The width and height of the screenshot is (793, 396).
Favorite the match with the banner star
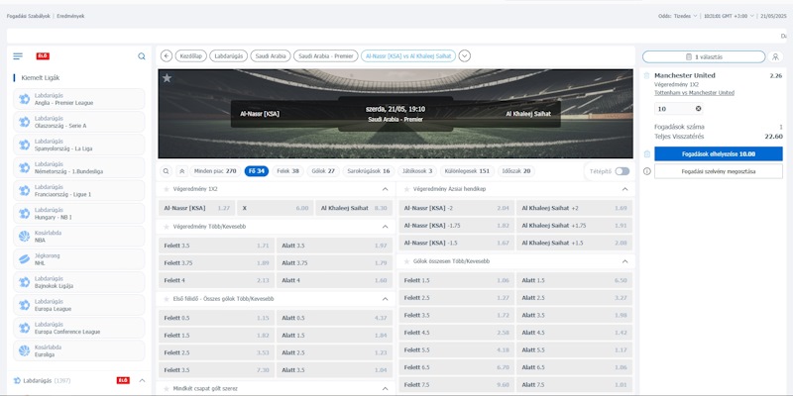(x=167, y=78)
